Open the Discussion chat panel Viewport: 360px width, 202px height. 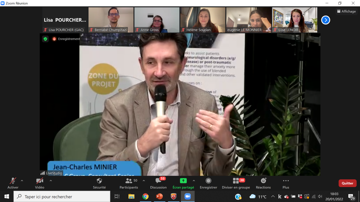pyautogui.click(x=158, y=183)
